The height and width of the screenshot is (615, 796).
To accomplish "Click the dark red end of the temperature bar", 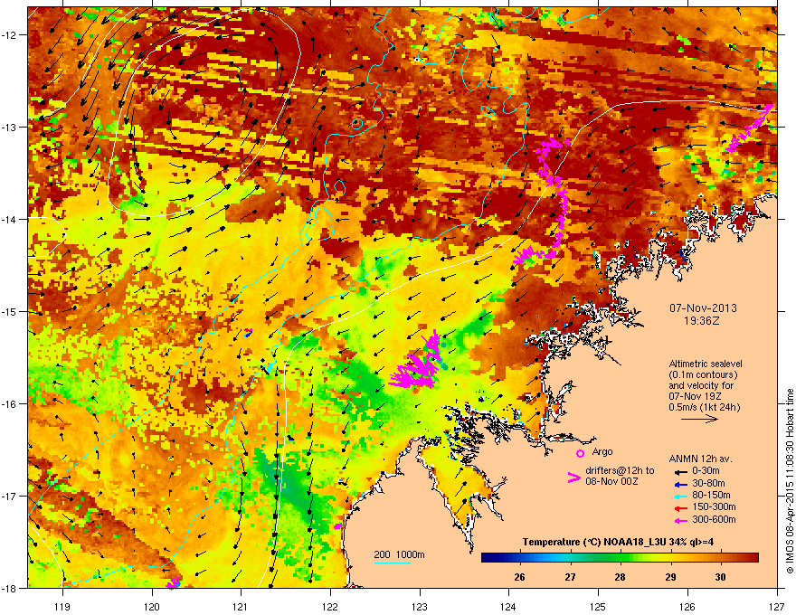I will (754, 558).
